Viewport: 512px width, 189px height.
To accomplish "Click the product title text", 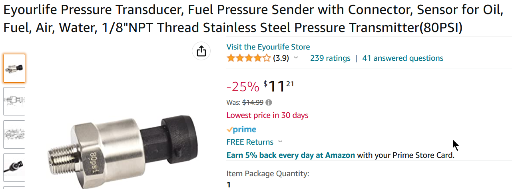I will [x=254, y=19].
